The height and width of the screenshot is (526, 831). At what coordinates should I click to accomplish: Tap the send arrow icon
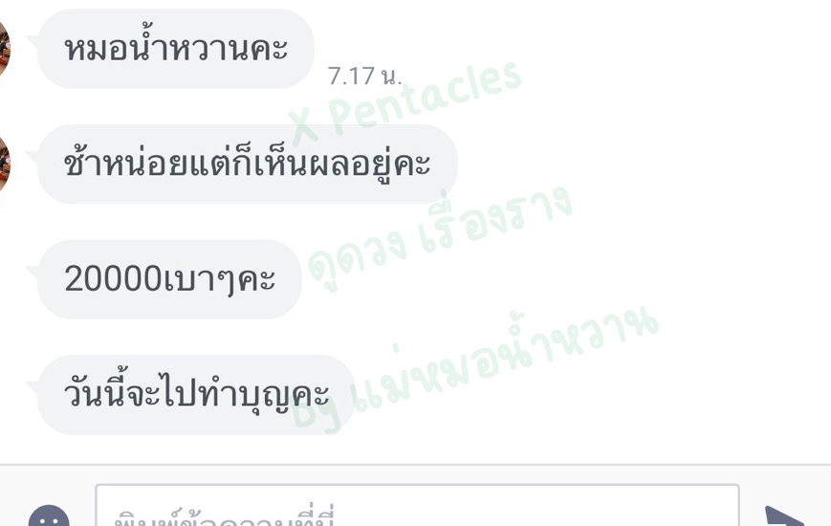click(785, 516)
